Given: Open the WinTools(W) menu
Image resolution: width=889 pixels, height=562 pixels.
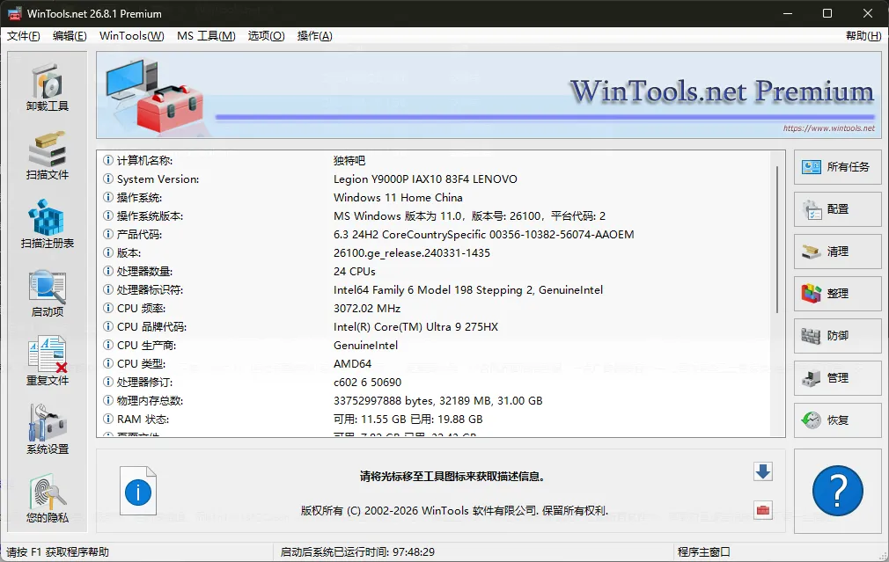Looking at the screenshot, I should (x=131, y=36).
